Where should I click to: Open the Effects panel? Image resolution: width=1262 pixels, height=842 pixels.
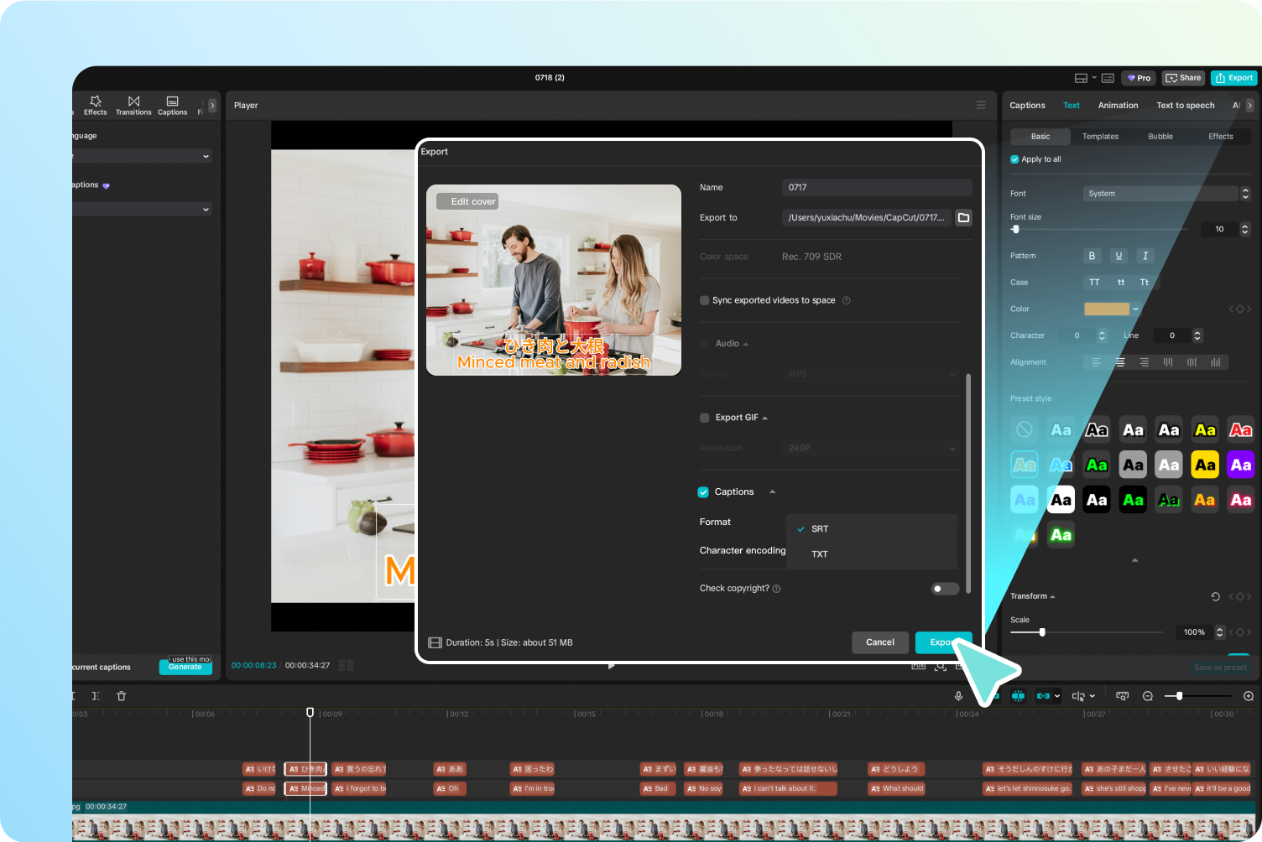[x=95, y=105]
